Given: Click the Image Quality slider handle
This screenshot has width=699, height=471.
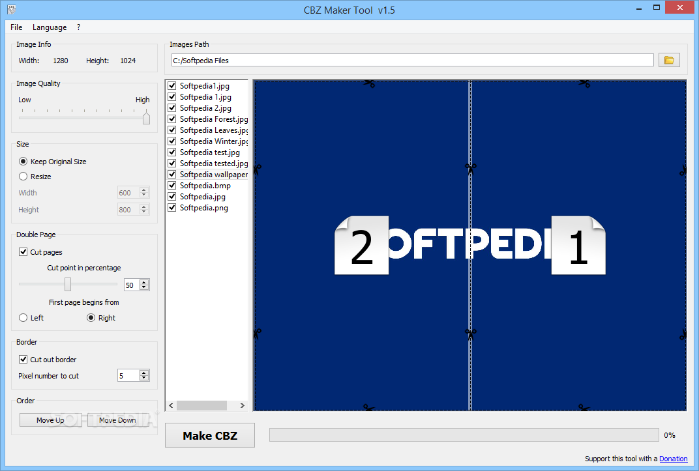Looking at the screenshot, I should click(x=146, y=117).
